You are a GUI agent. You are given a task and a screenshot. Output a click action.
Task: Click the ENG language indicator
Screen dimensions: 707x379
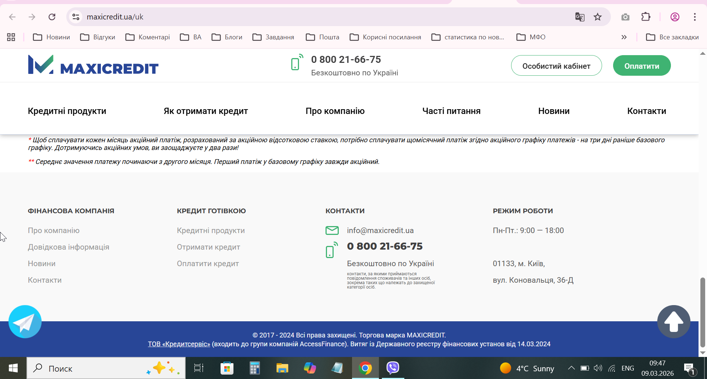[x=628, y=368]
